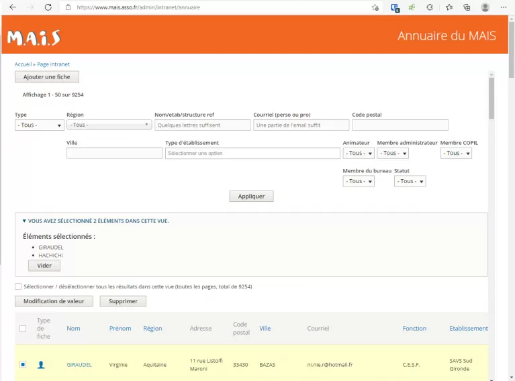
Task: Focus the Courriel search input
Action: point(301,125)
